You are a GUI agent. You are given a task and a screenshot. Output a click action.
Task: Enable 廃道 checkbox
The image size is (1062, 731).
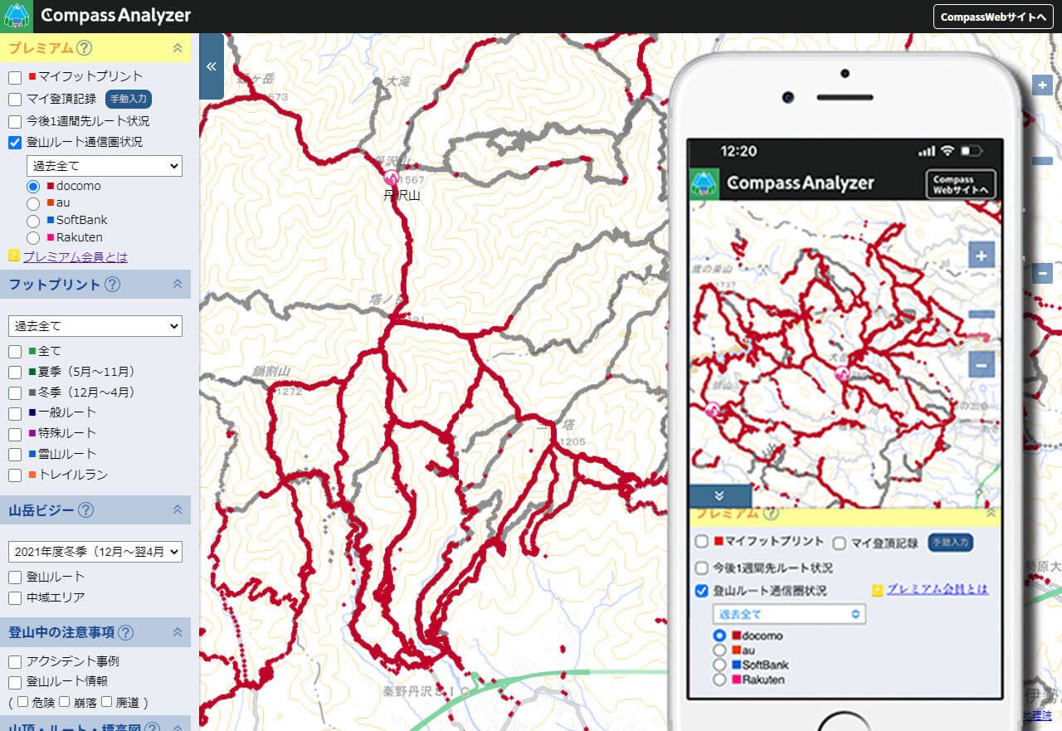106,702
